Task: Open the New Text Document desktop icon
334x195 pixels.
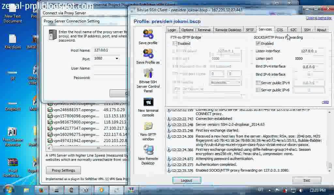Action: [13, 14]
